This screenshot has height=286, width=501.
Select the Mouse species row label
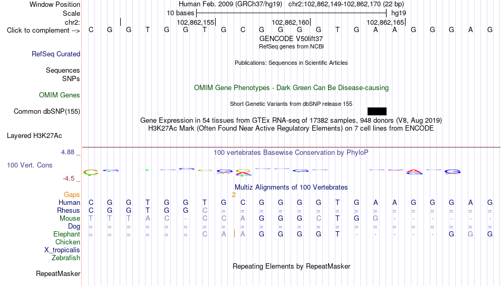pyautogui.click(x=70, y=219)
